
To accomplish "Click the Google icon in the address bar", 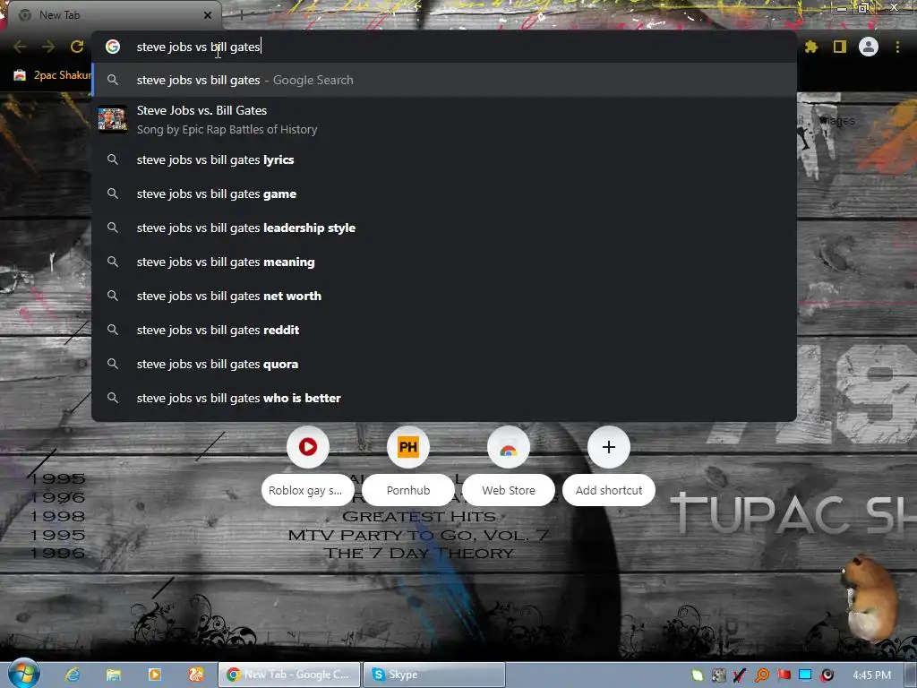I will pos(113,47).
